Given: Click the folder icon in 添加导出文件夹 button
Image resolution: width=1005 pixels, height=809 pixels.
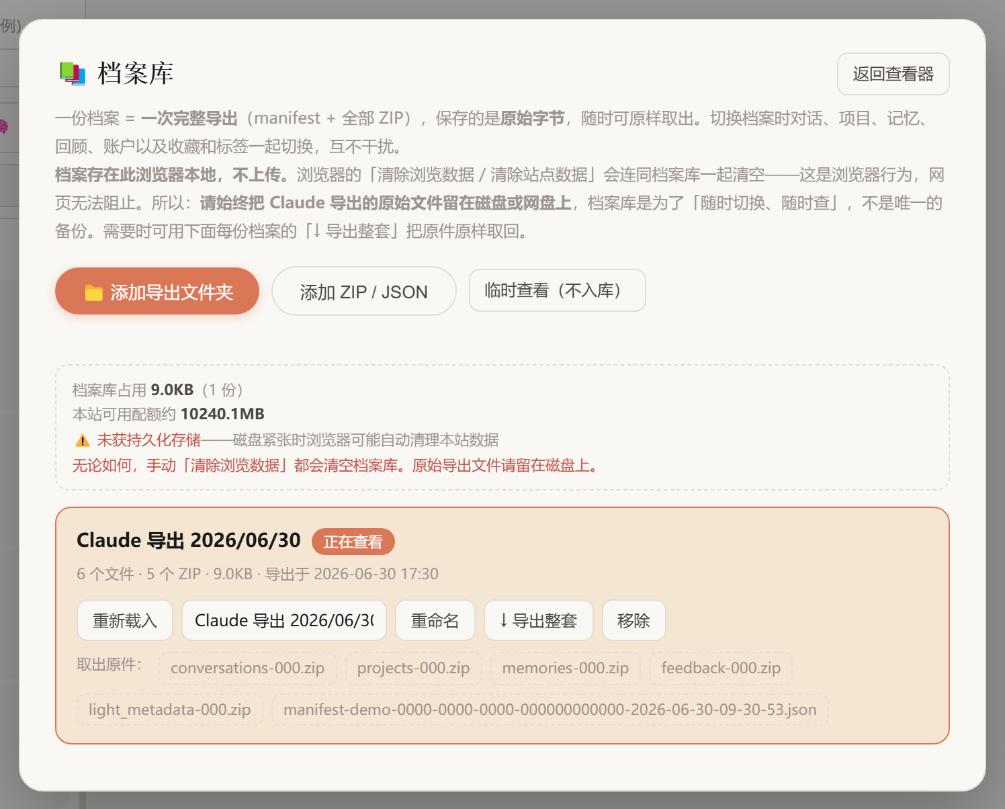Looking at the screenshot, I should click(93, 292).
